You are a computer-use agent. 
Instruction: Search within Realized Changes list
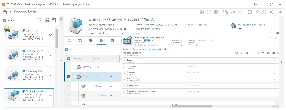(237, 53)
